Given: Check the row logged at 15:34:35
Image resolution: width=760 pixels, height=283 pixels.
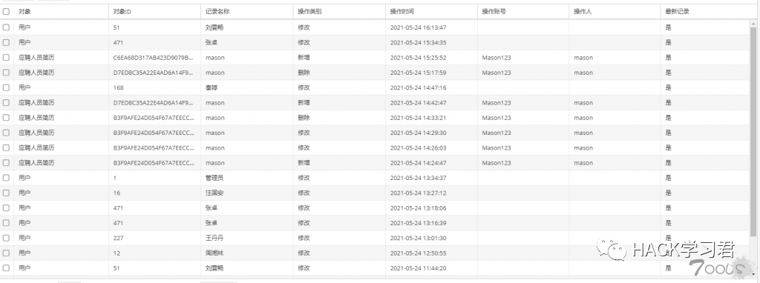Looking at the screenshot, I should (6, 42).
